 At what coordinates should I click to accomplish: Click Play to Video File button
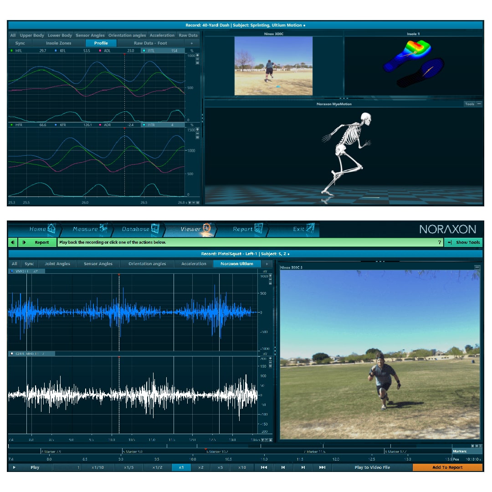tap(372, 467)
